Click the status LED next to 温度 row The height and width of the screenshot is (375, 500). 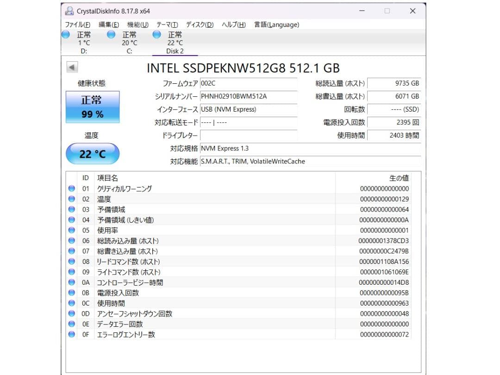71,199
